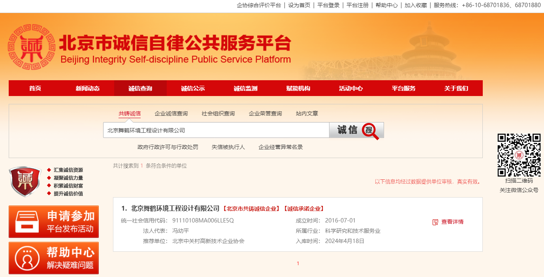Click the founding date 2016-07-01
The width and height of the screenshot is (544, 277).
340,220
